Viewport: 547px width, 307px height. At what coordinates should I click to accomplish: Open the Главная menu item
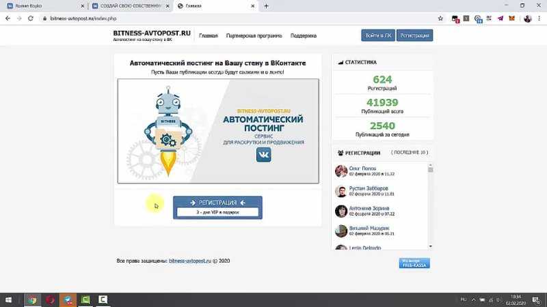209,35
